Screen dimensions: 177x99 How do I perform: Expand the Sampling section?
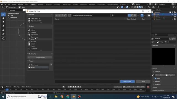[x=157, y=84]
